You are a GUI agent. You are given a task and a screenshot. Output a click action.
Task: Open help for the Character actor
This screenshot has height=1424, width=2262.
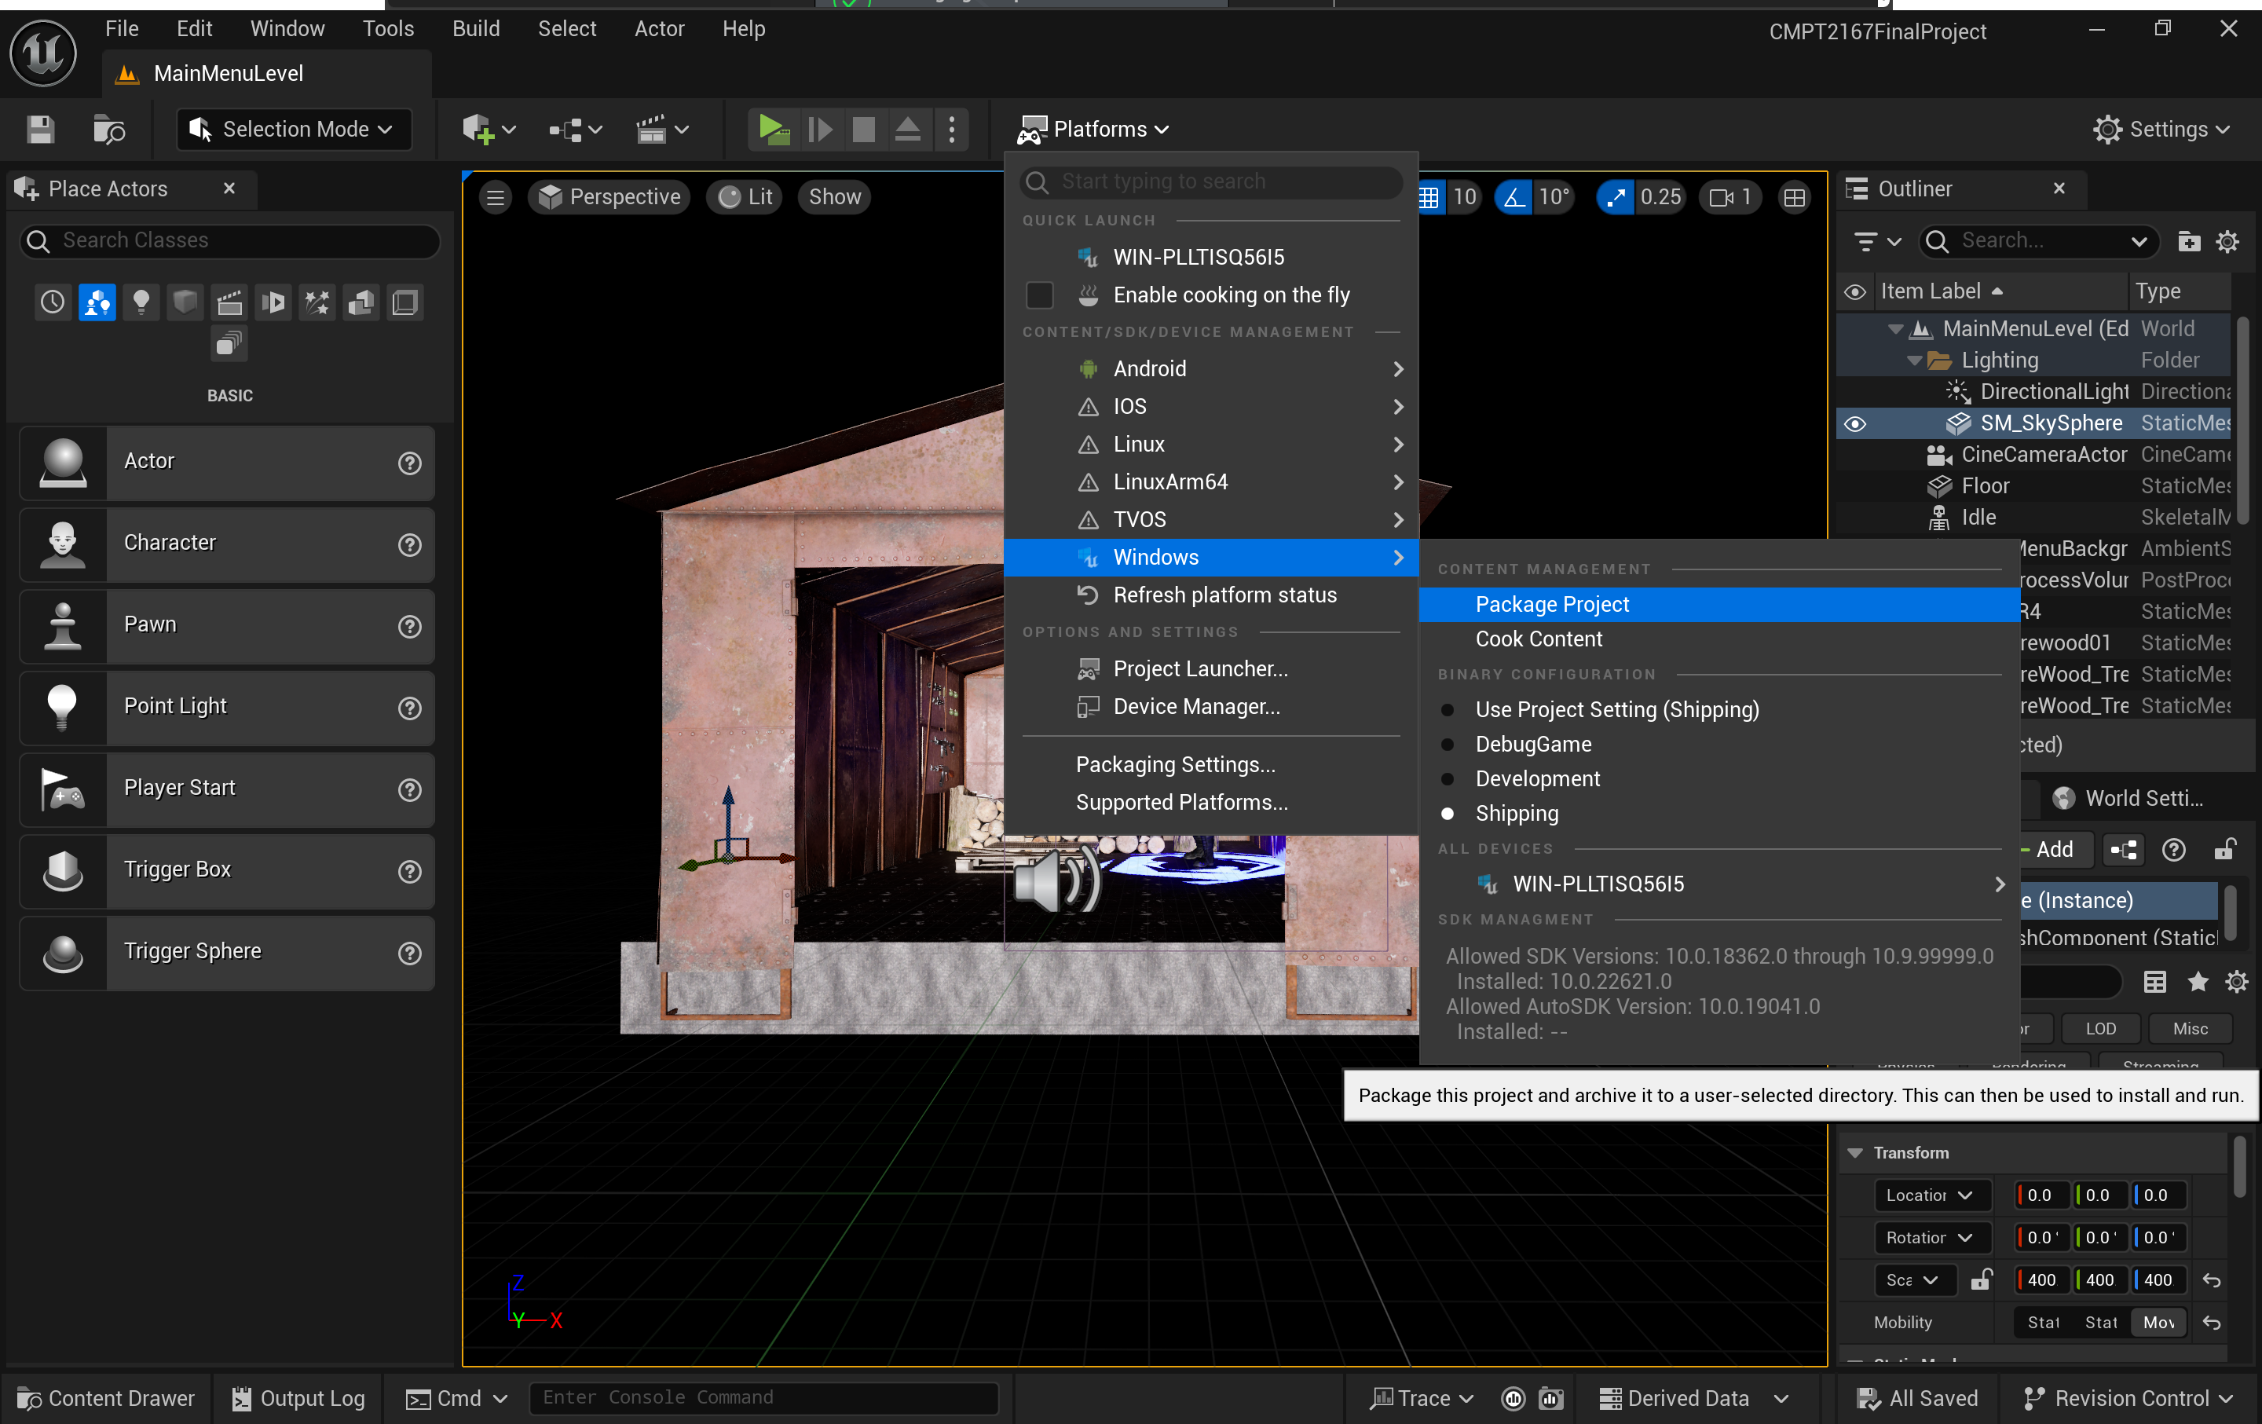point(409,545)
